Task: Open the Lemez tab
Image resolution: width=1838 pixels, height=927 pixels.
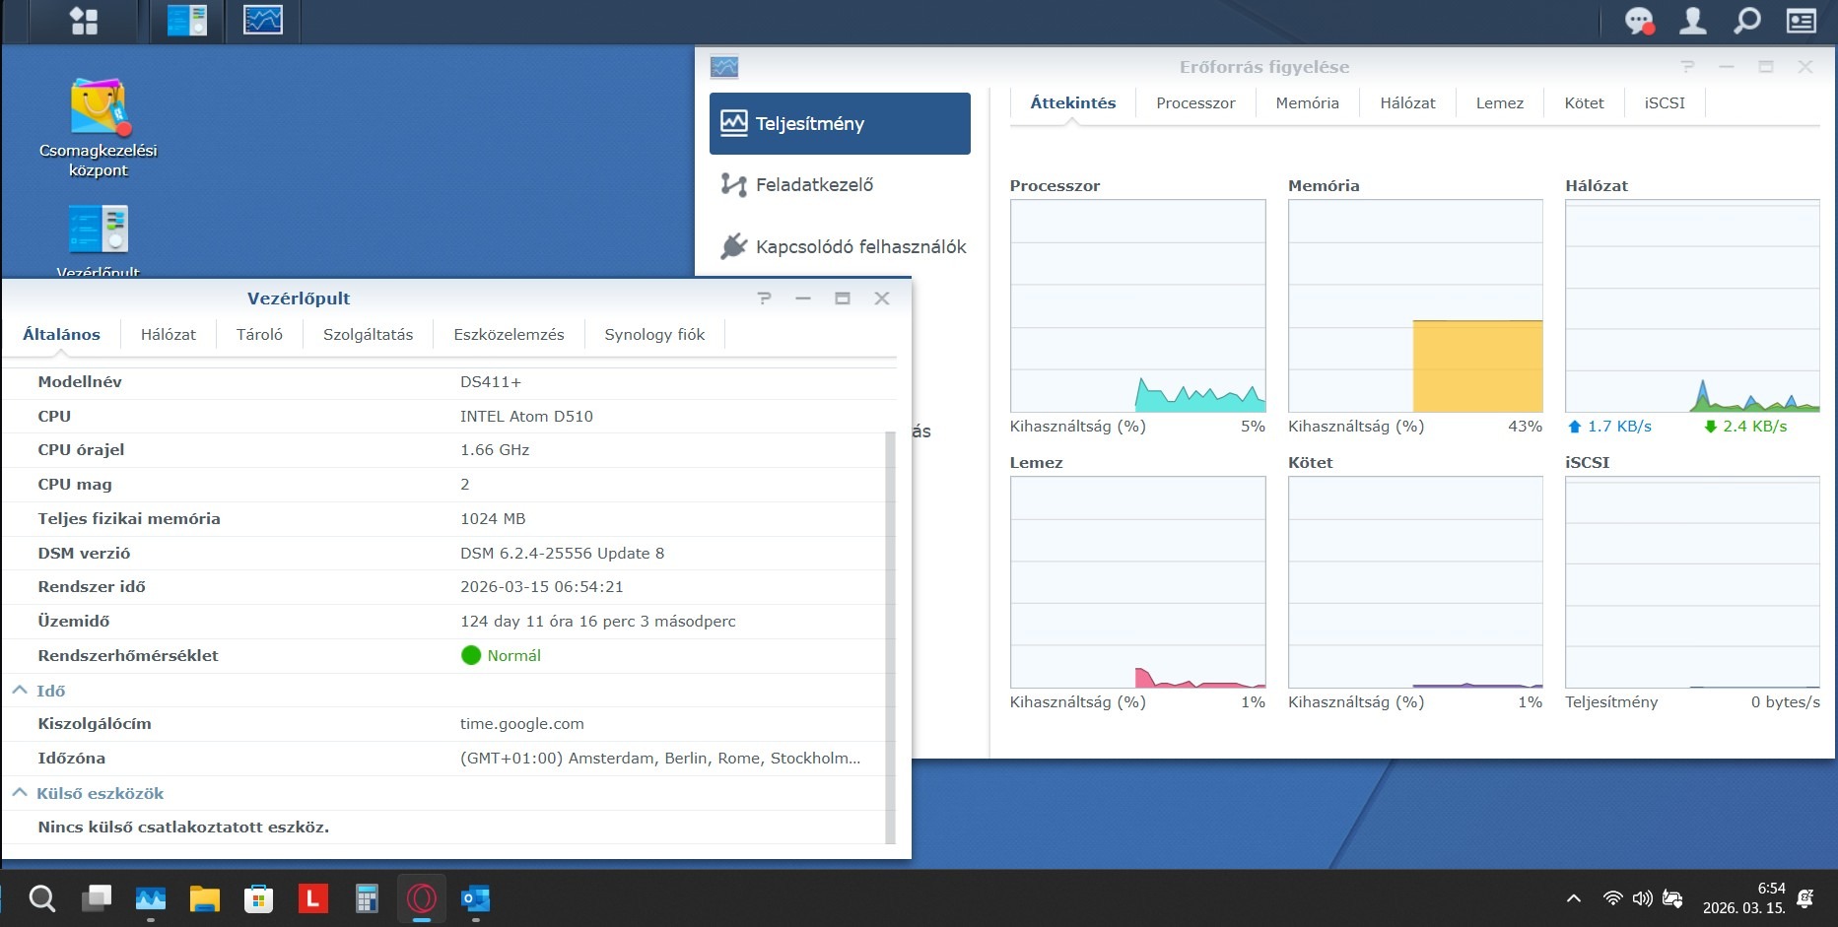Action: [x=1499, y=102]
